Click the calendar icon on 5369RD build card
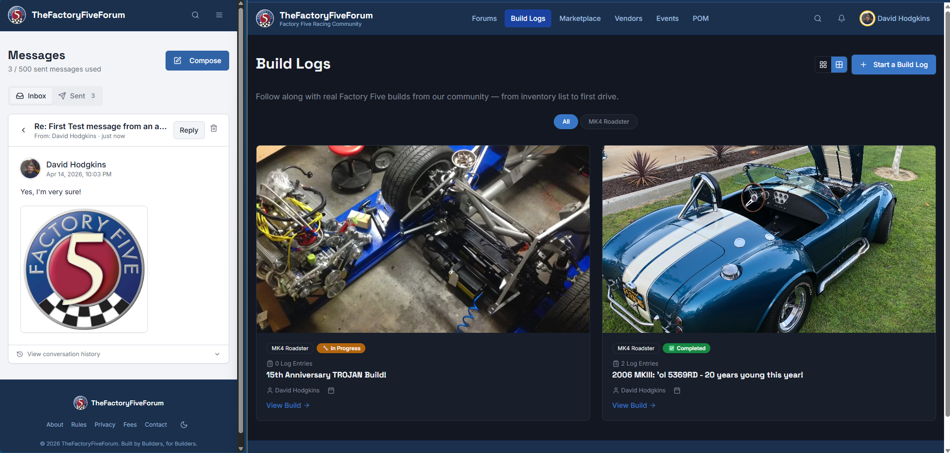Screen dimensions: 950x453 [x=677, y=390]
